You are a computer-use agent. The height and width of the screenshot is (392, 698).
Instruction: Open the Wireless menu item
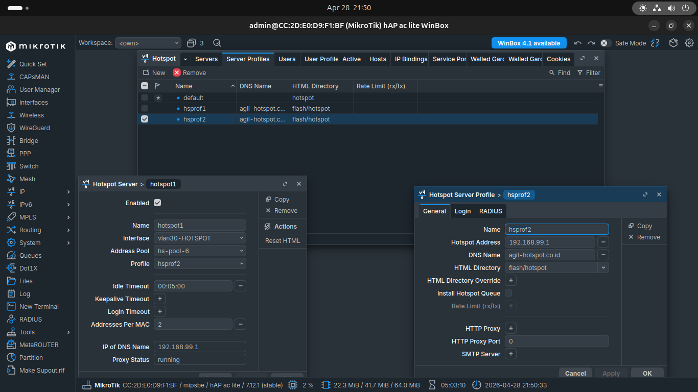[32, 115]
